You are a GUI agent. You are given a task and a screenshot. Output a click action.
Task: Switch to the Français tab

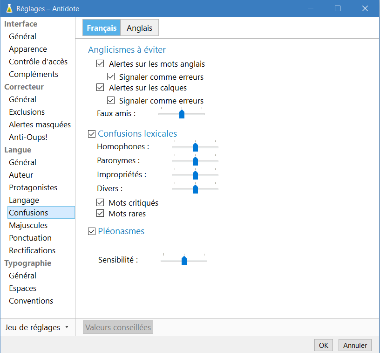(102, 28)
